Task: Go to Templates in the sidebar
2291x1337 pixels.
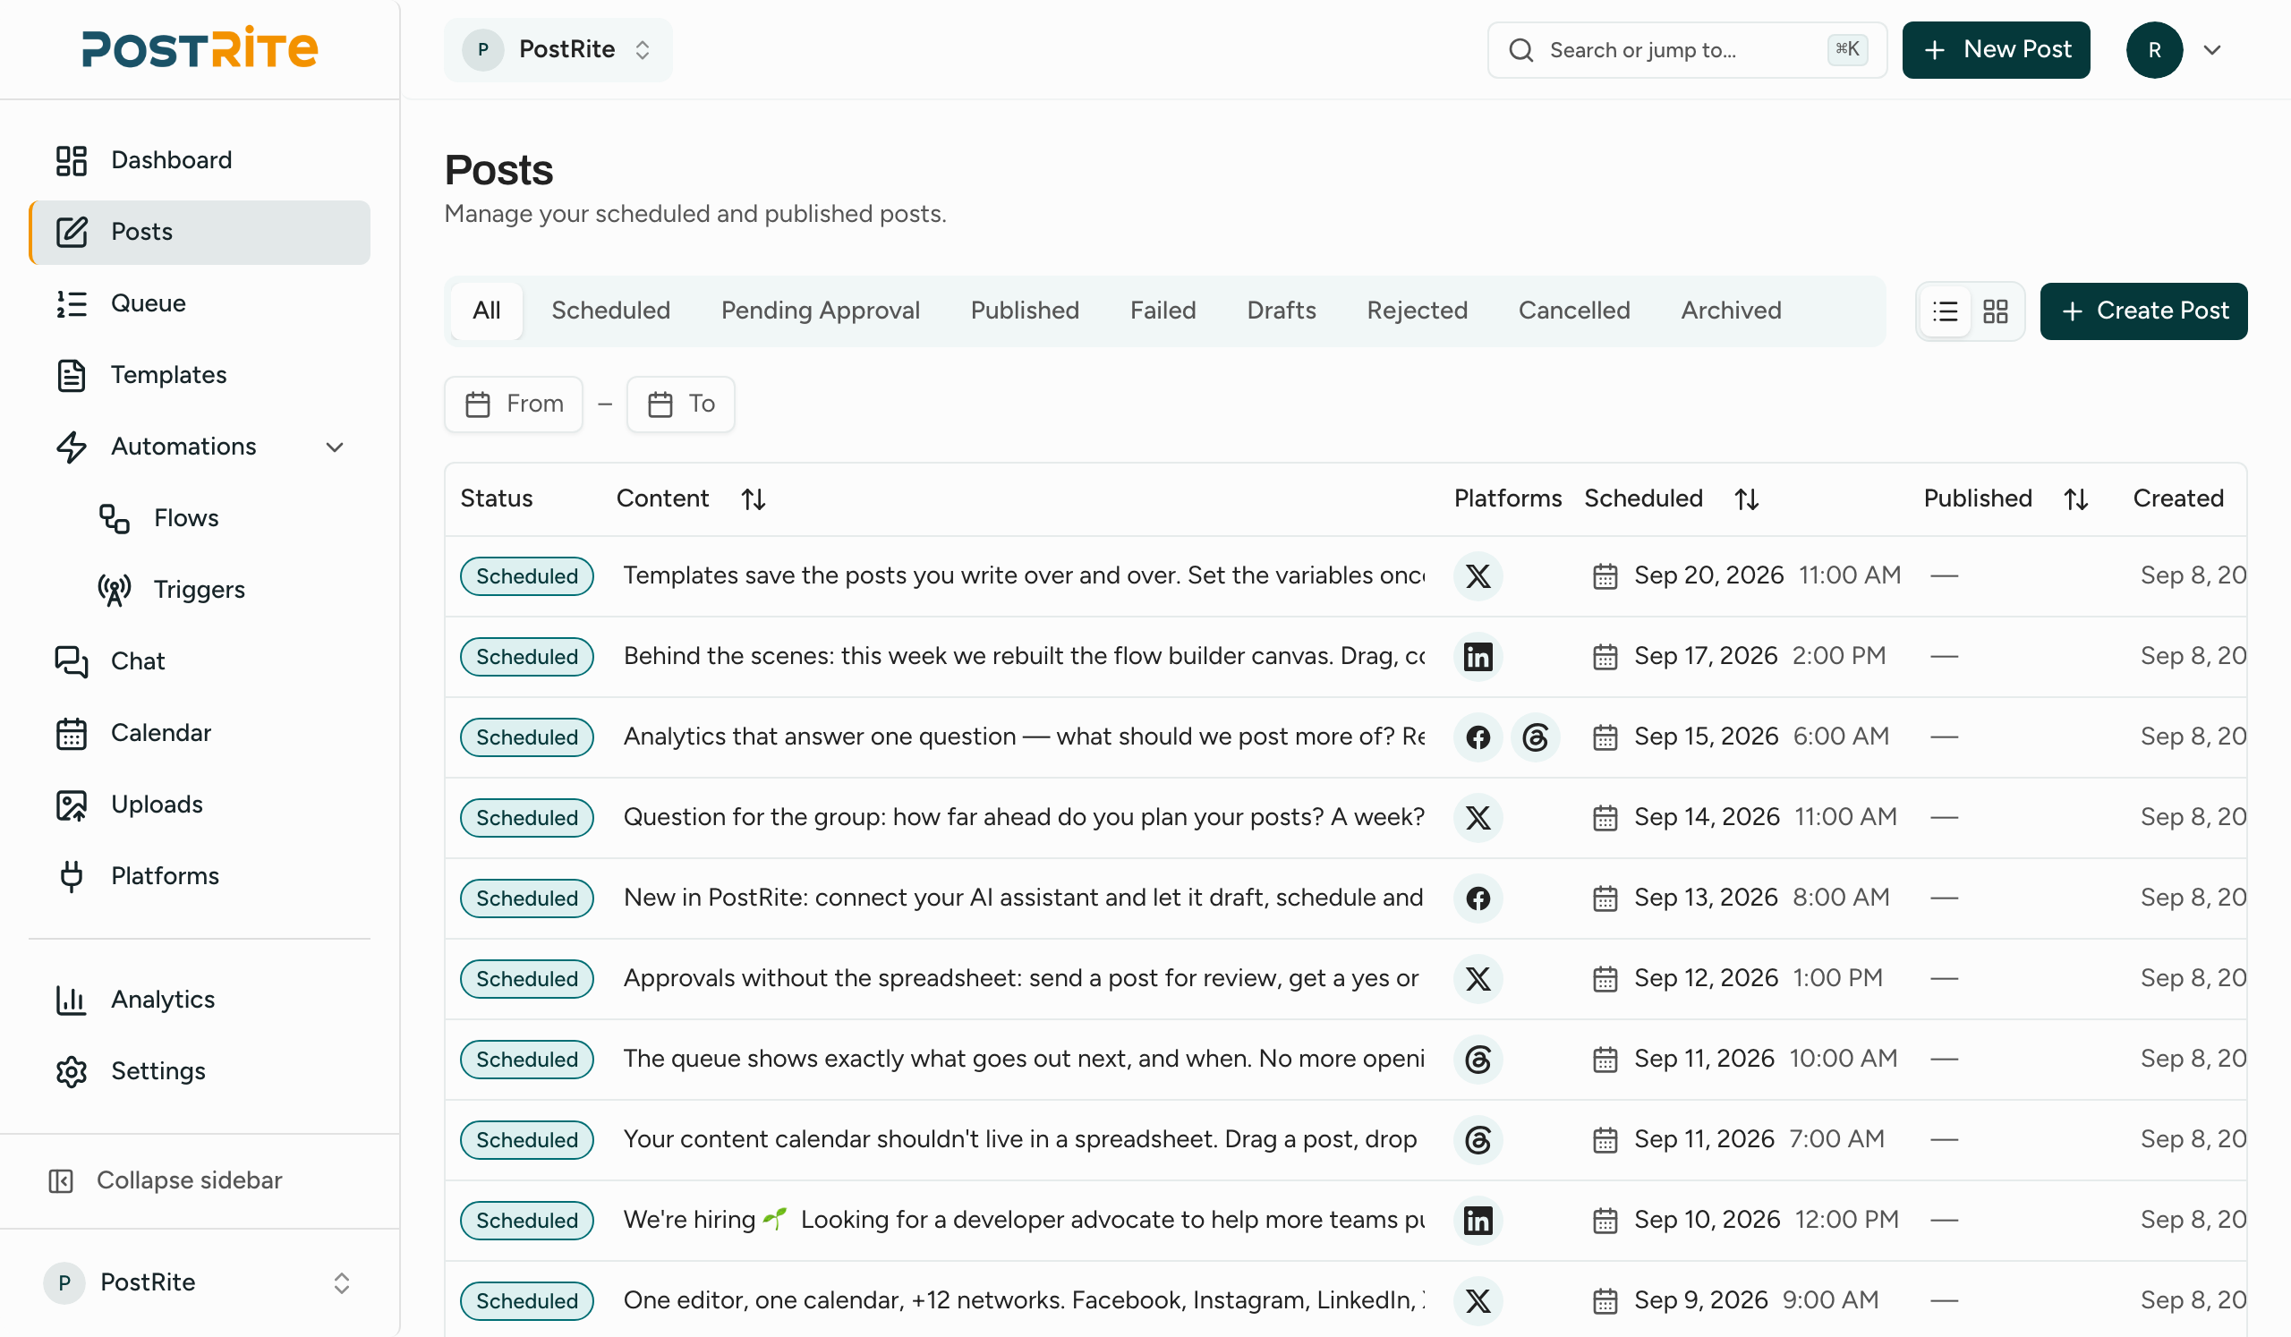Action: (199, 375)
